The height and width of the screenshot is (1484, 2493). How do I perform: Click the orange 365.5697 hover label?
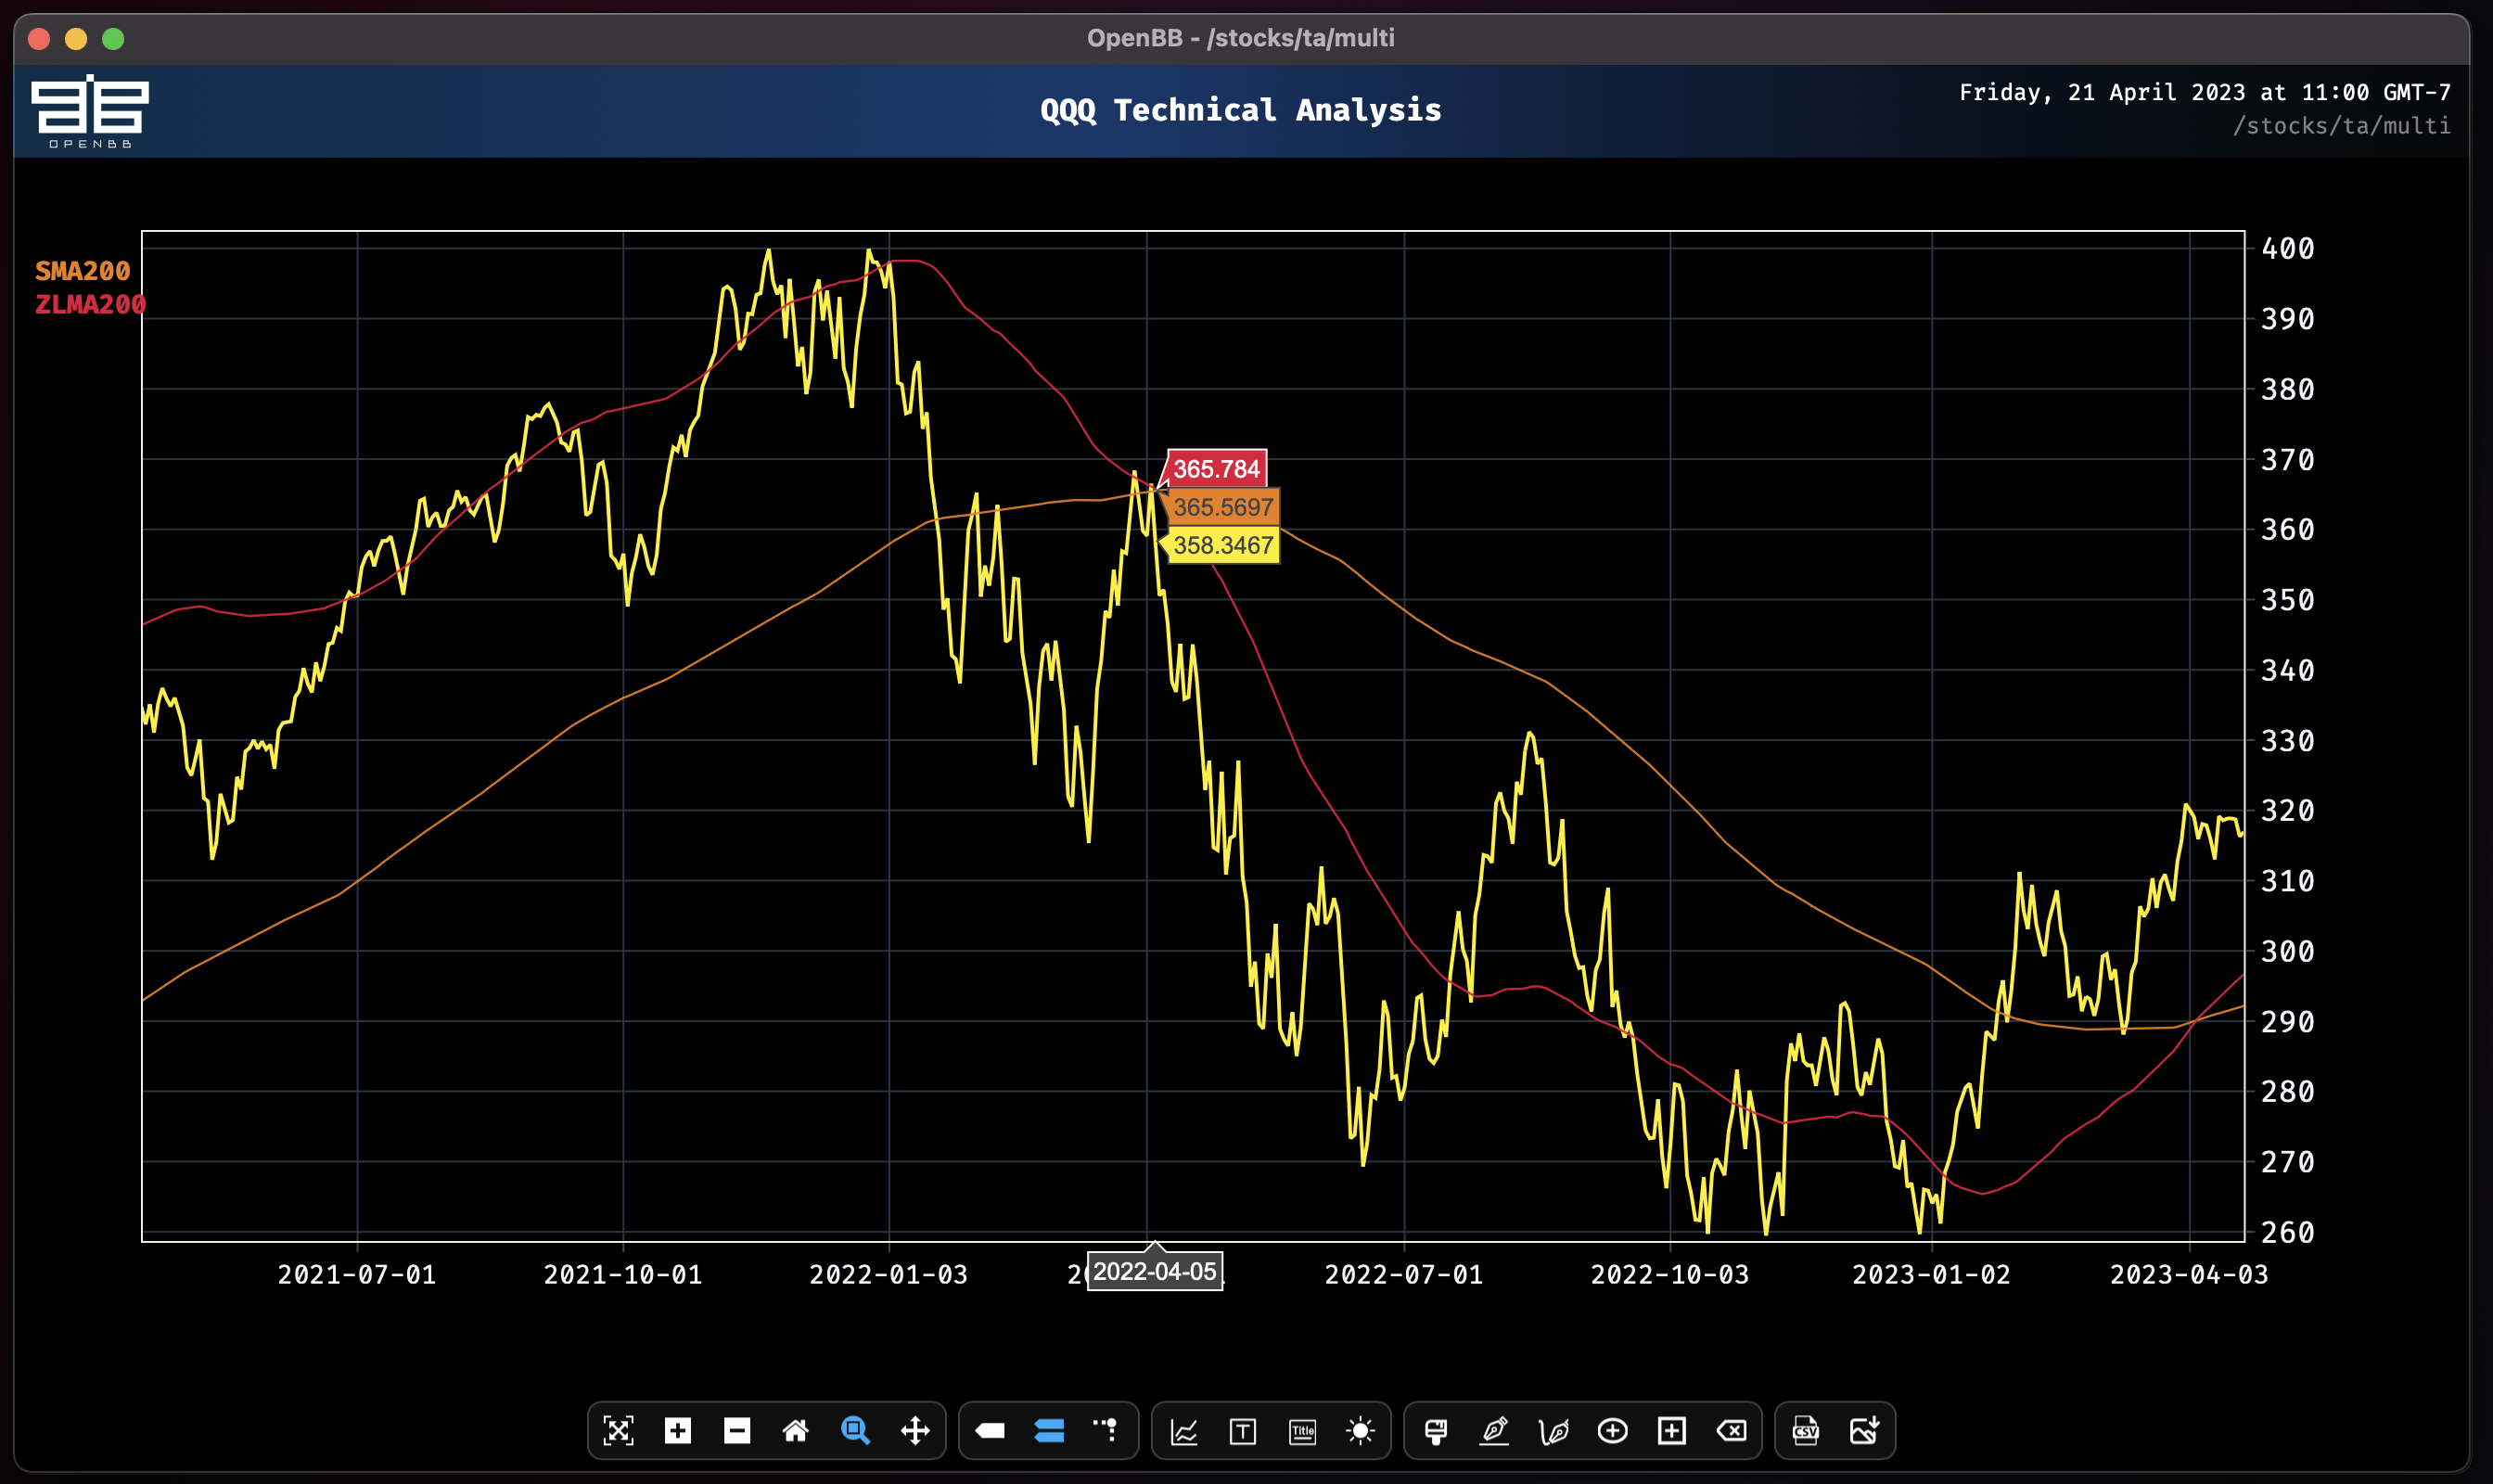1223,507
